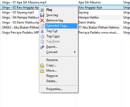The height and width of the screenshot is (107, 130).
Task: Select Save tag menu entry
Action: coord(58,15)
